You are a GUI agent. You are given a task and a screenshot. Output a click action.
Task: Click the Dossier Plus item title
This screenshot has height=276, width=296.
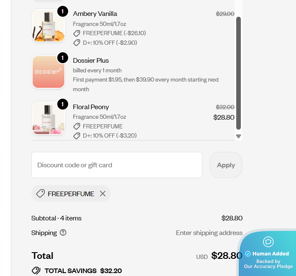coord(91,61)
